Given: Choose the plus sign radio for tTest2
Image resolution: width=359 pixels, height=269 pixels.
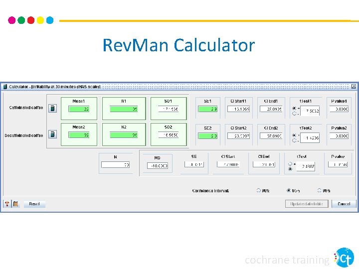Looking at the screenshot, I should (x=294, y=135).
